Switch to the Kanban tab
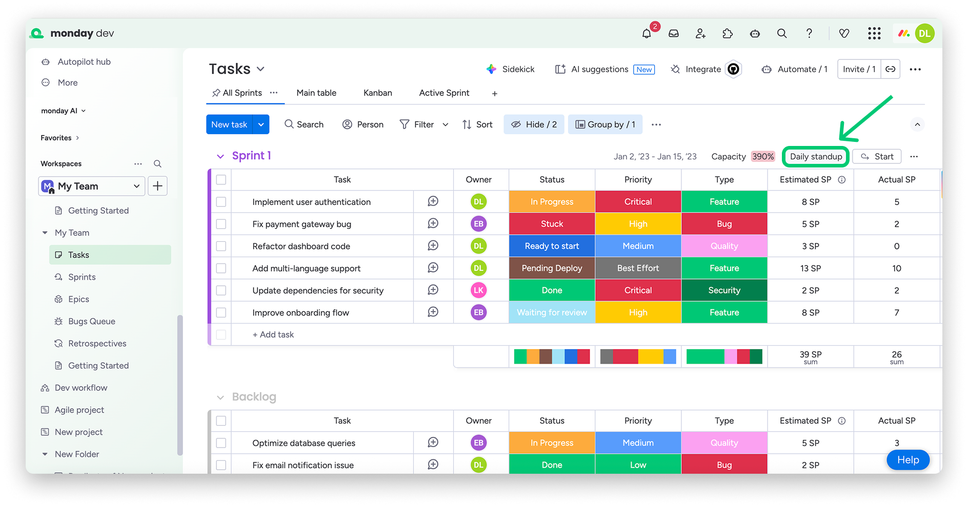The width and height of the screenshot is (968, 507). [378, 93]
